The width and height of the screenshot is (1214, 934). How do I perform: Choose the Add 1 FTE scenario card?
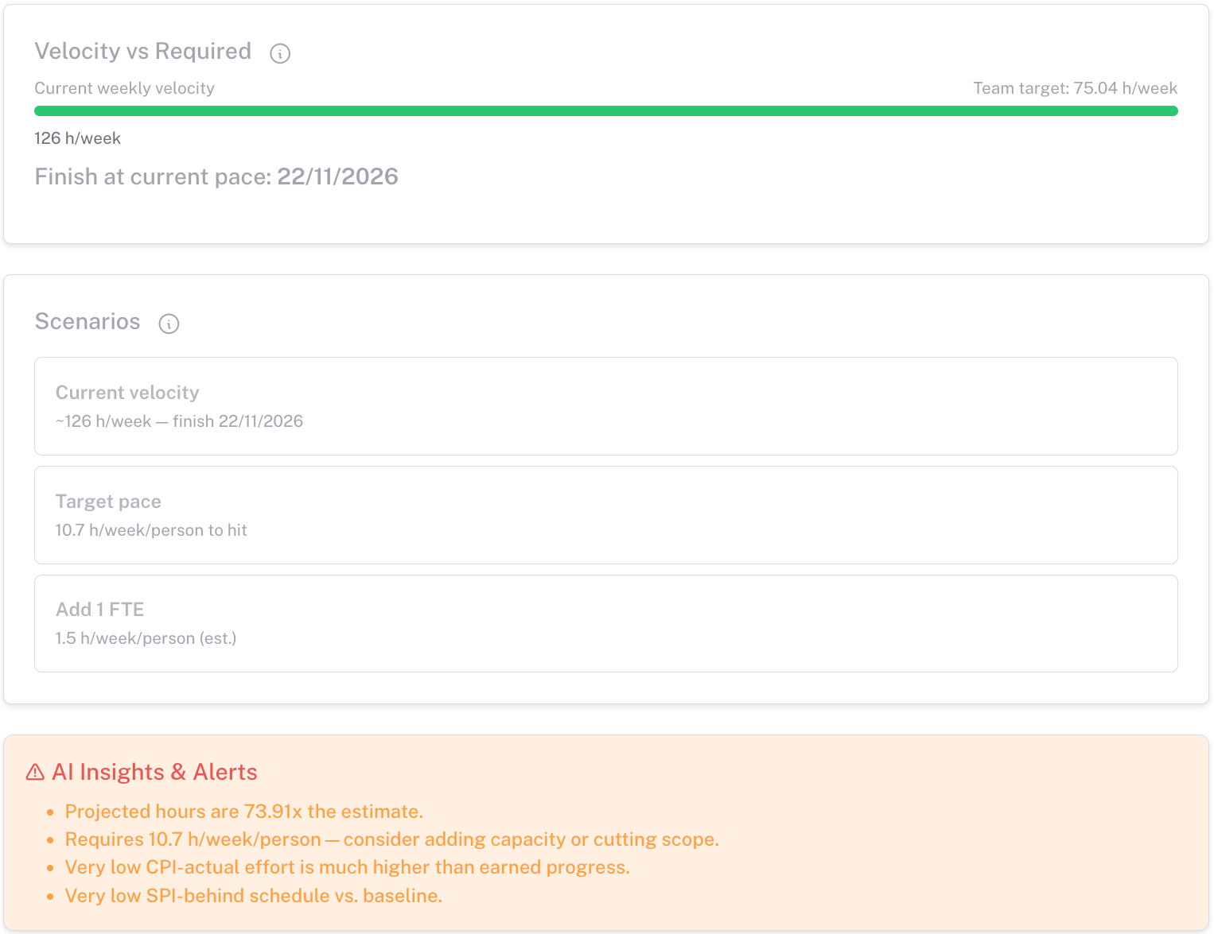pos(605,623)
